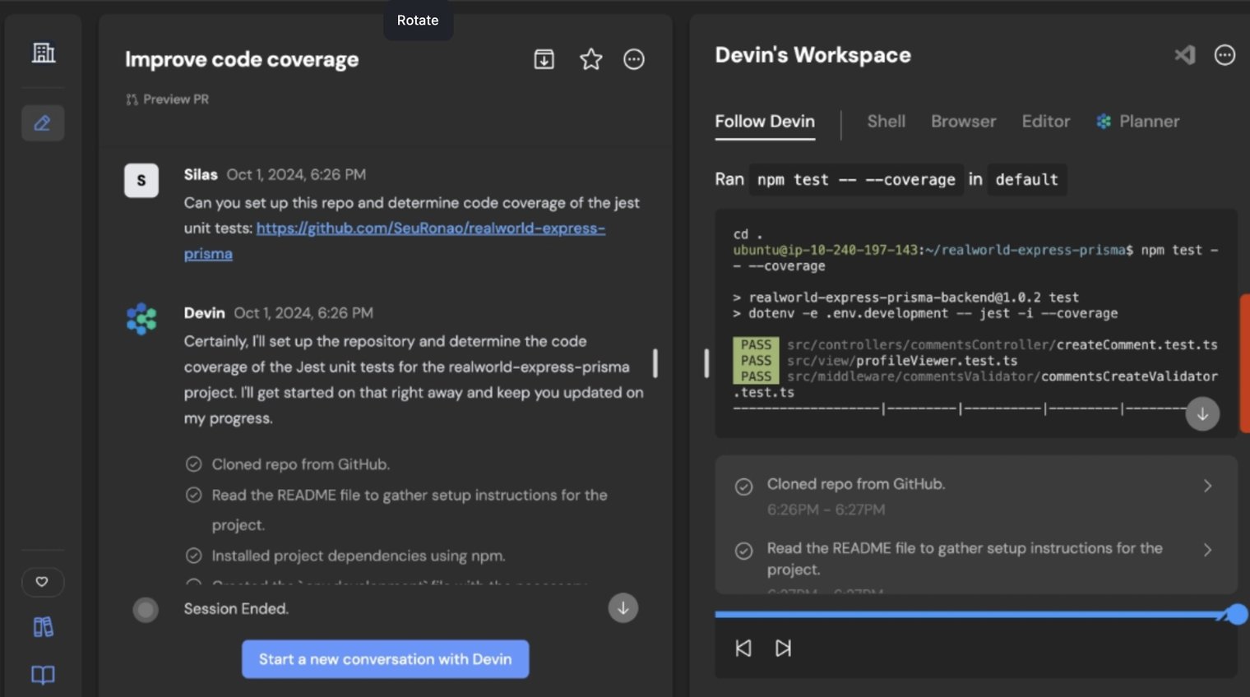This screenshot has width=1250, height=697.
Task: Click the download session icon in header
Action: click(544, 59)
